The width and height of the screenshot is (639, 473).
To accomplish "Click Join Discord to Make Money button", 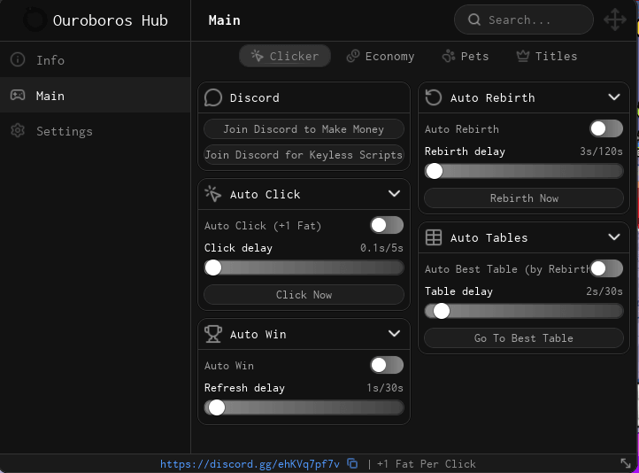I will coord(304,129).
